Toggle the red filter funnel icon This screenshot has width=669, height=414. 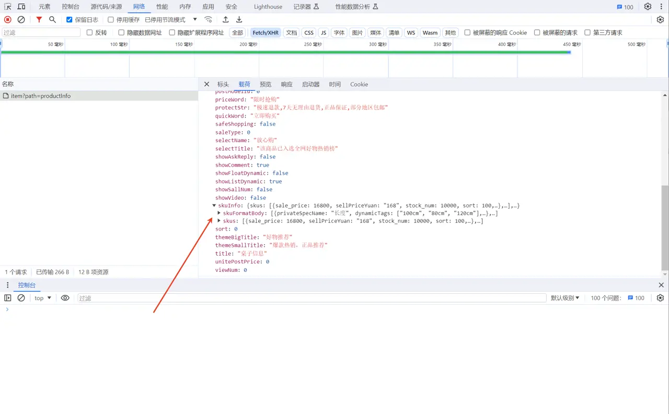coord(39,19)
